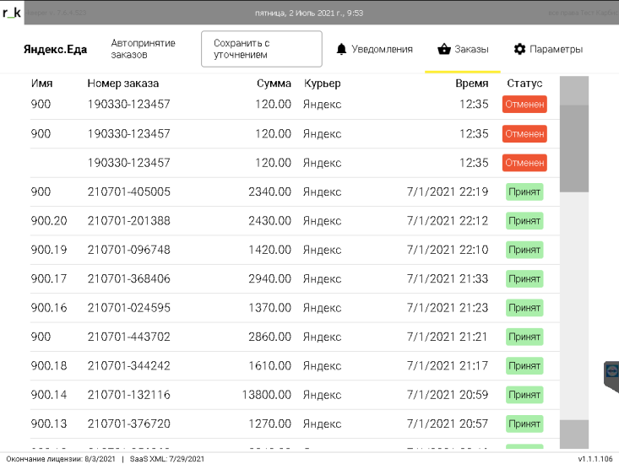
Task: Click the name 900.13
Action: click(49, 424)
